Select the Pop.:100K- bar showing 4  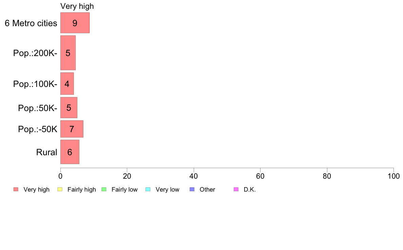tap(67, 84)
